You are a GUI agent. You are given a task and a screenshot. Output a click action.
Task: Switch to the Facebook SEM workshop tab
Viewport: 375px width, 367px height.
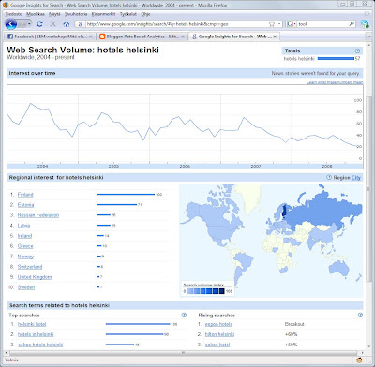coord(50,37)
